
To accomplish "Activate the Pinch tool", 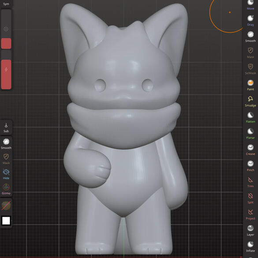I will click(x=250, y=166).
